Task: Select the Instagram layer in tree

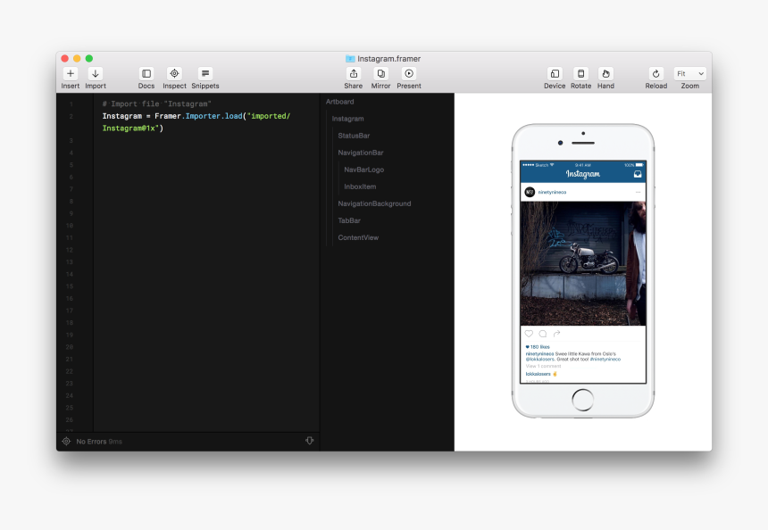Action: click(347, 119)
